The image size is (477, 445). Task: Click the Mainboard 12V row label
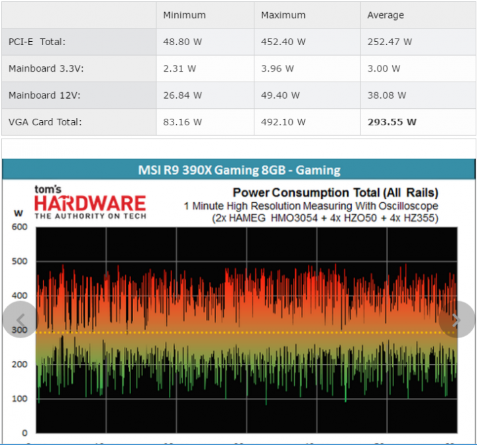pos(44,95)
